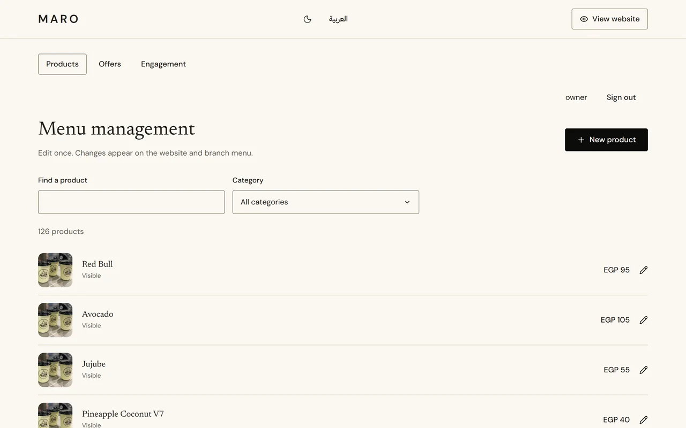Click the 126 products count

click(x=61, y=232)
